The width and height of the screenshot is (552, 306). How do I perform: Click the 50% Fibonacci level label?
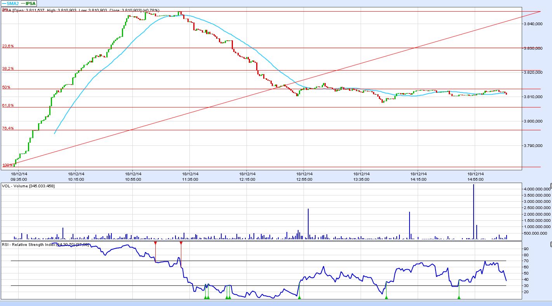(7, 87)
